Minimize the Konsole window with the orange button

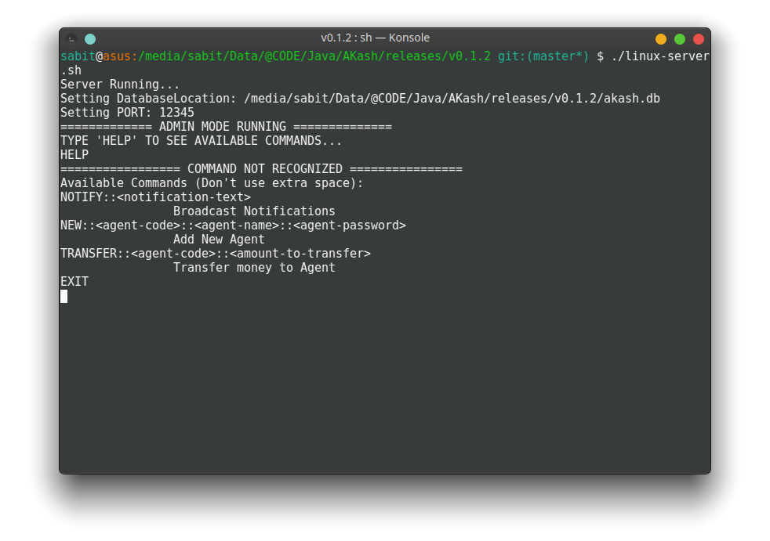coord(660,38)
